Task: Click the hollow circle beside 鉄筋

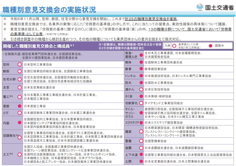Action: (x=19, y=71)
